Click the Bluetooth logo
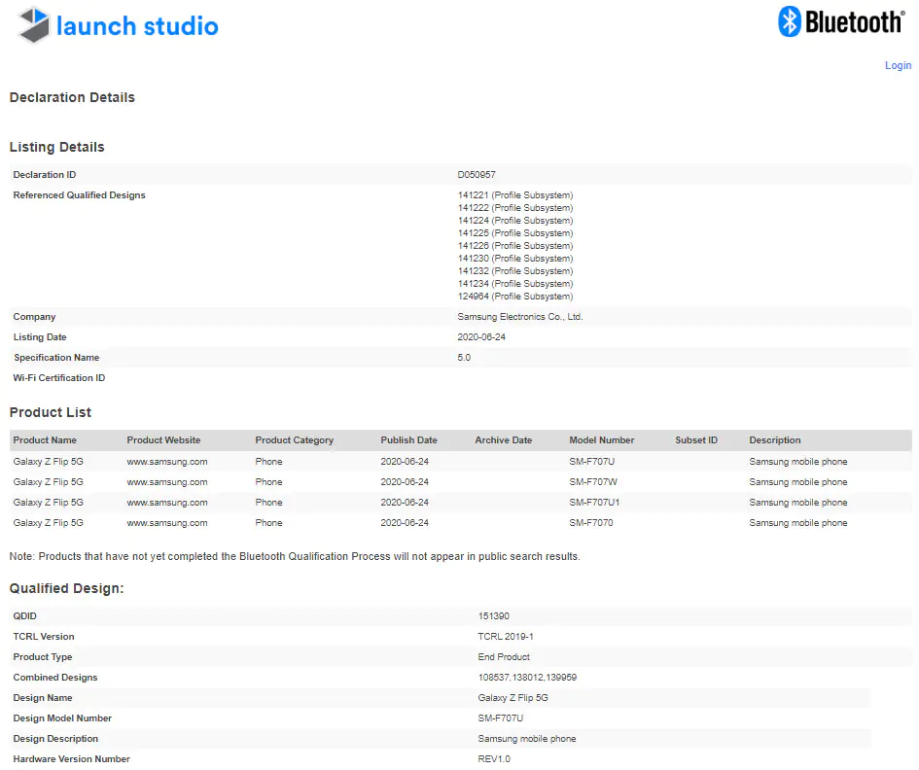Image resolution: width=919 pixels, height=770 pixels. point(841,21)
